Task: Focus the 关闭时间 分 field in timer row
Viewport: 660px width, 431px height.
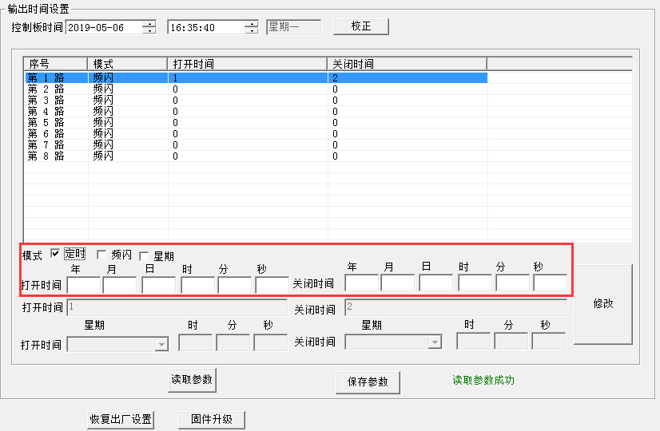Action: click(513, 283)
